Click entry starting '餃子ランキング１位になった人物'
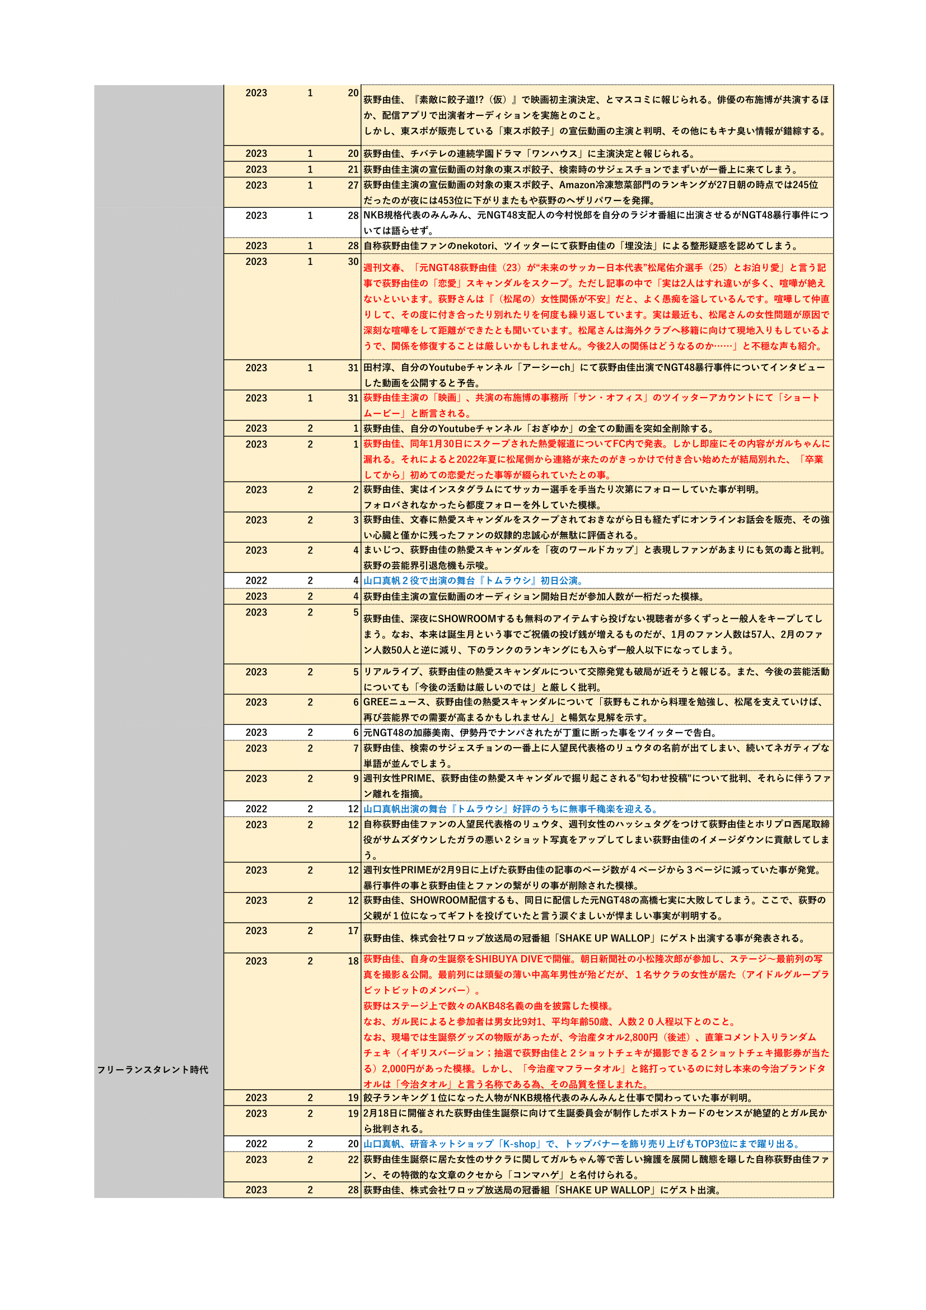Viewport: 926px width, 1310px height. [x=559, y=1098]
